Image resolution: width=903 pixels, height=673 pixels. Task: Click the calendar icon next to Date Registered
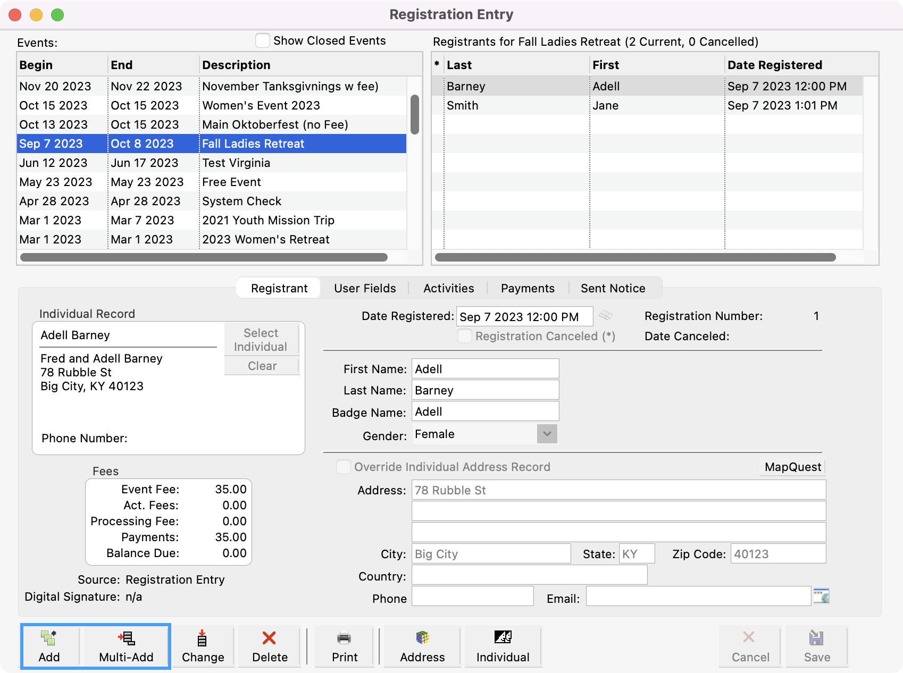[x=606, y=316]
